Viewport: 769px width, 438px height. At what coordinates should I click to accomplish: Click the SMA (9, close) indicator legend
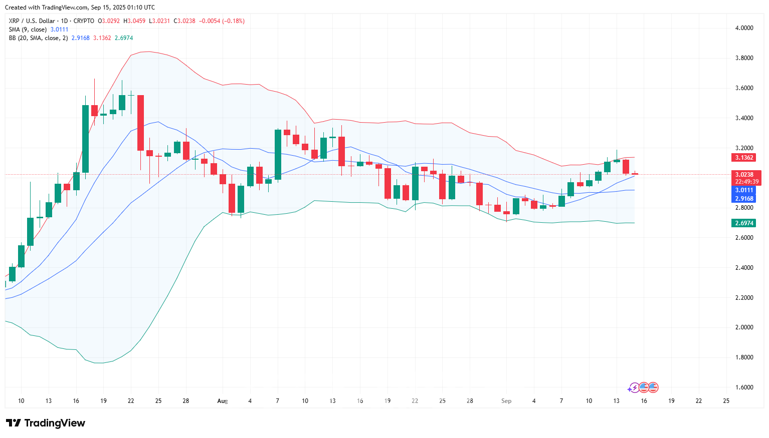coord(28,30)
